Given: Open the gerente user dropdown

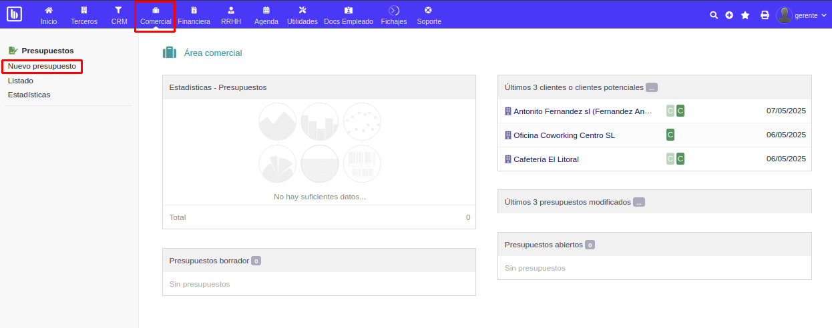Looking at the screenshot, I should [811, 15].
